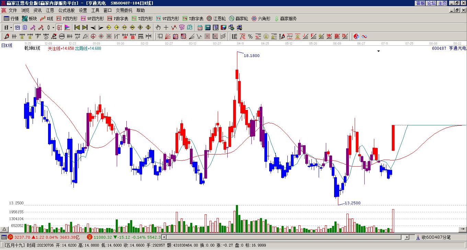Image resolution: width=467 pixels, height=250 pixels.
Task: Open the 六角形 hexagon tool
Action: tap(261, 19)
